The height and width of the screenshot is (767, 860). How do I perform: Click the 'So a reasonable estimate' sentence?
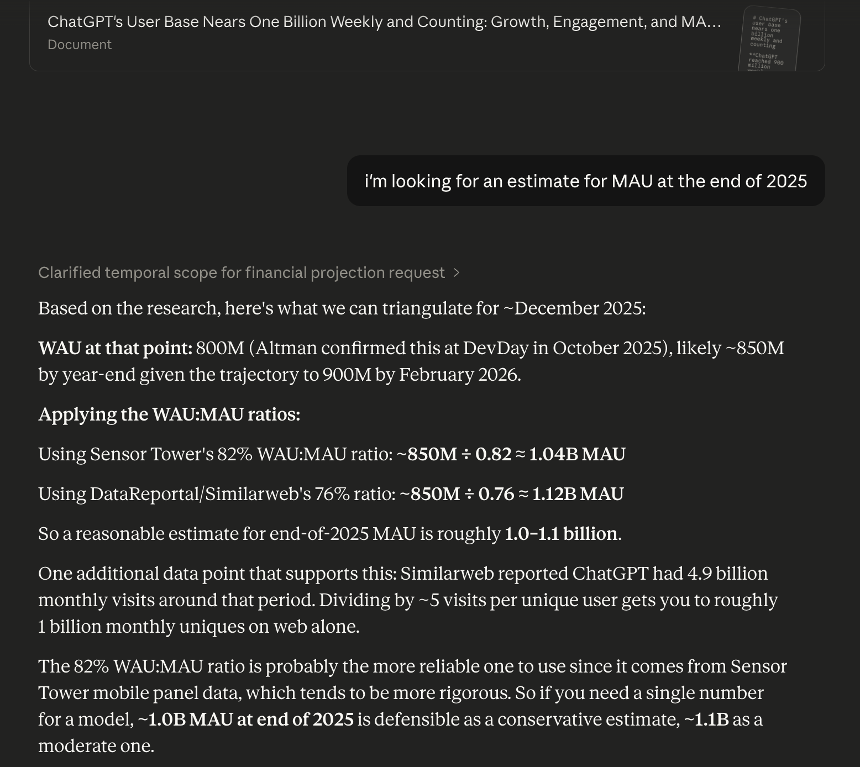[x=270, y=534]
